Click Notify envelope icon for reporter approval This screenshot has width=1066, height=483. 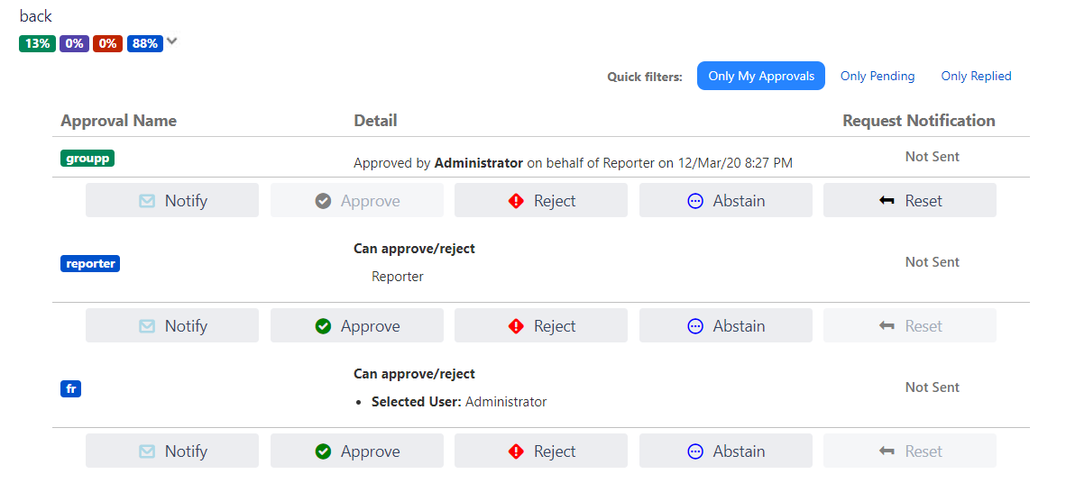[x=147, y=326]
